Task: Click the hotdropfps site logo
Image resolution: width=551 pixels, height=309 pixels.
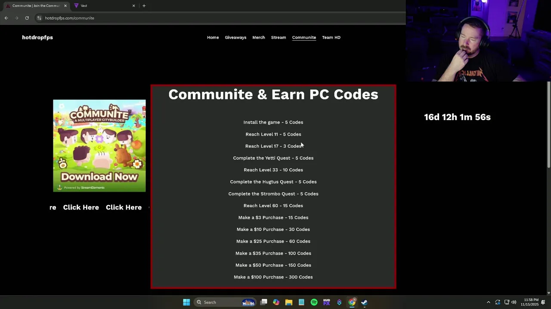Action: (37, 37)
